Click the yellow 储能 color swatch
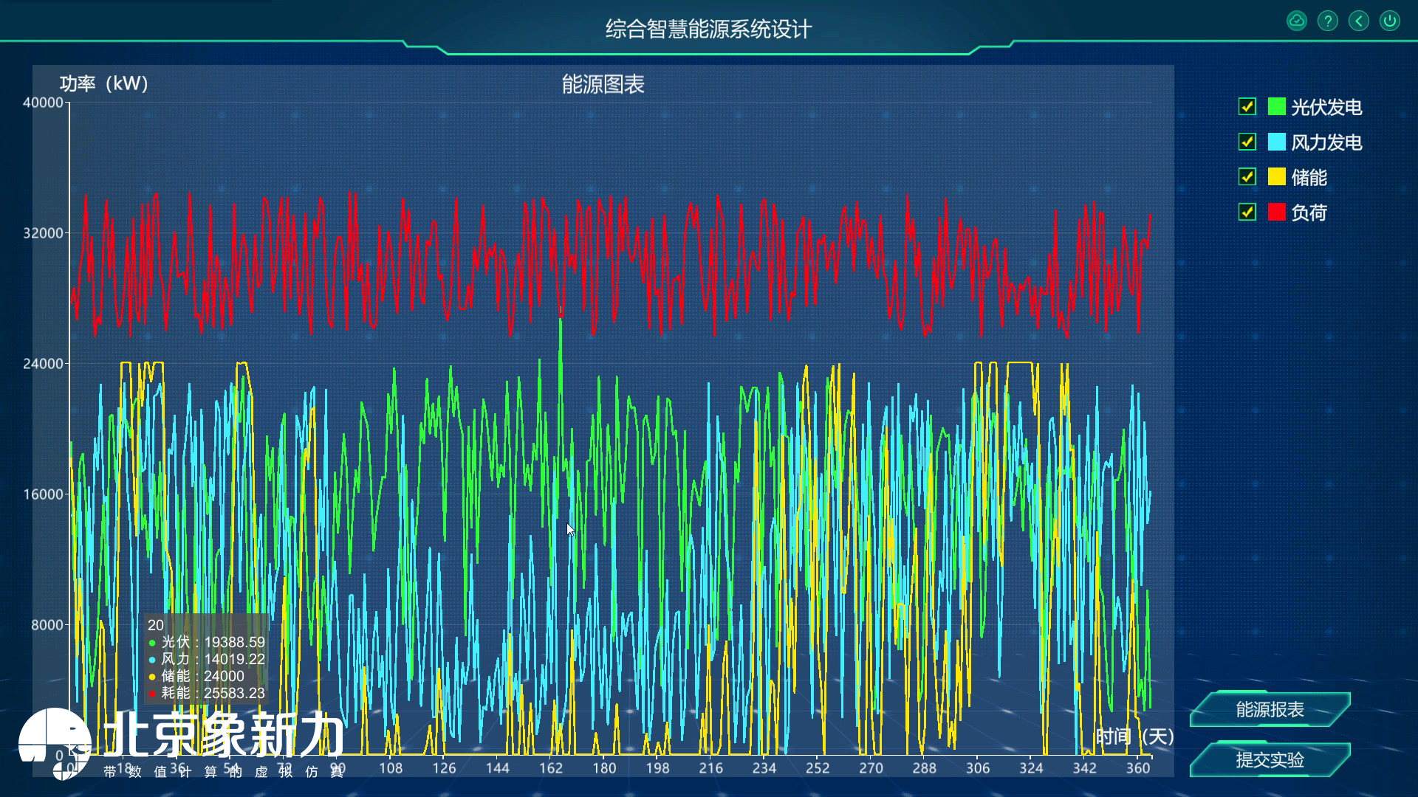 point(1276,177)
